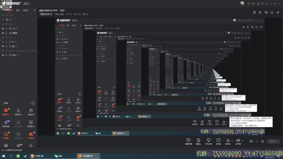The height and width of the screenshot is (159, 283).
Task: Switch to the third scene tab
Action: [x=25, y=11]
